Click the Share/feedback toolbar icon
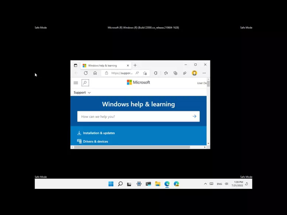 click(185, 73)
